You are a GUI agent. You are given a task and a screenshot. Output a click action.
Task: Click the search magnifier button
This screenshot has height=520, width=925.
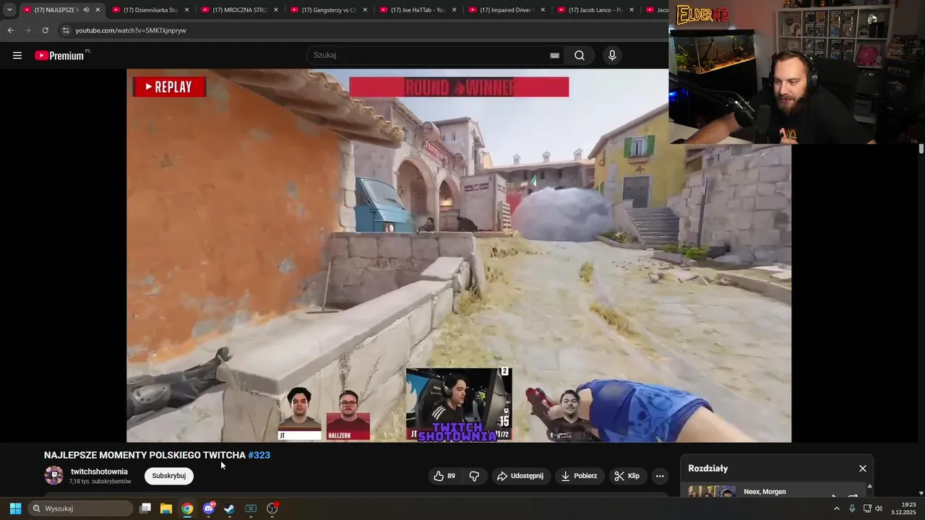pos(580,56)
